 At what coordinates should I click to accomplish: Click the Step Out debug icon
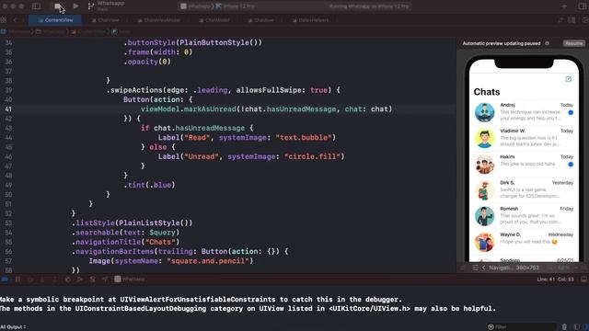[x=55, y=280]
